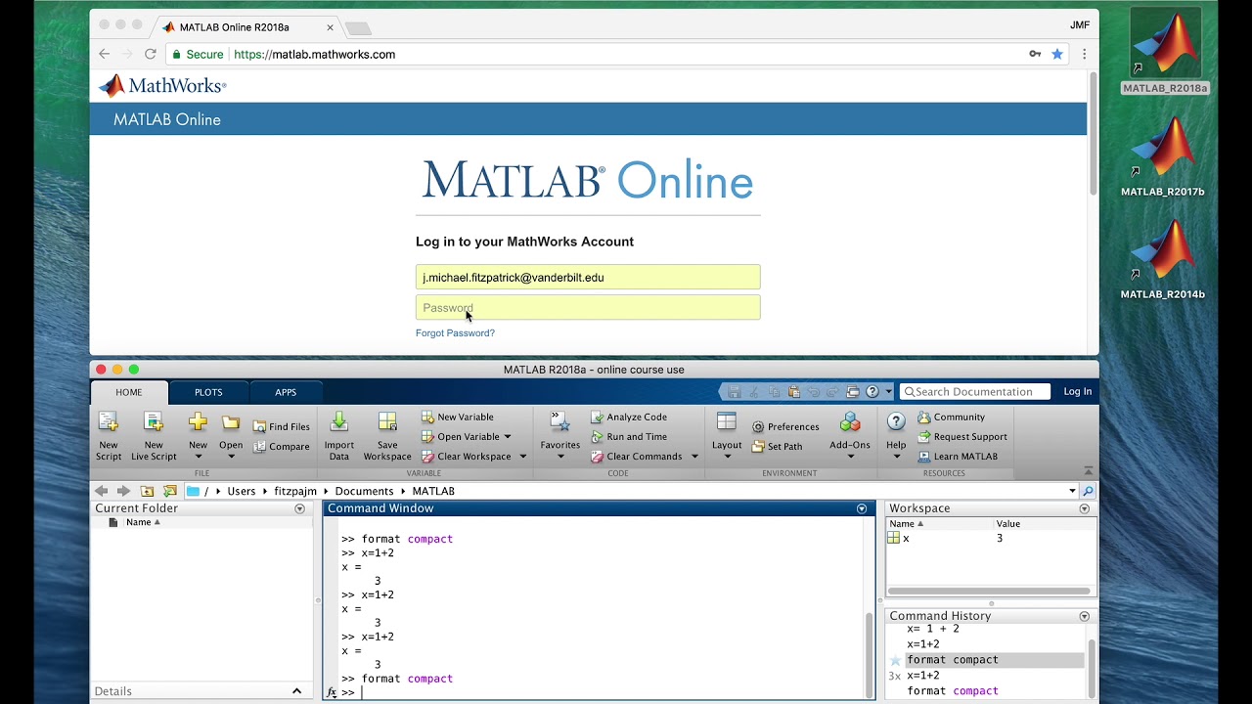Open Current Folder panel actions menu

click(x=300, y=508)
